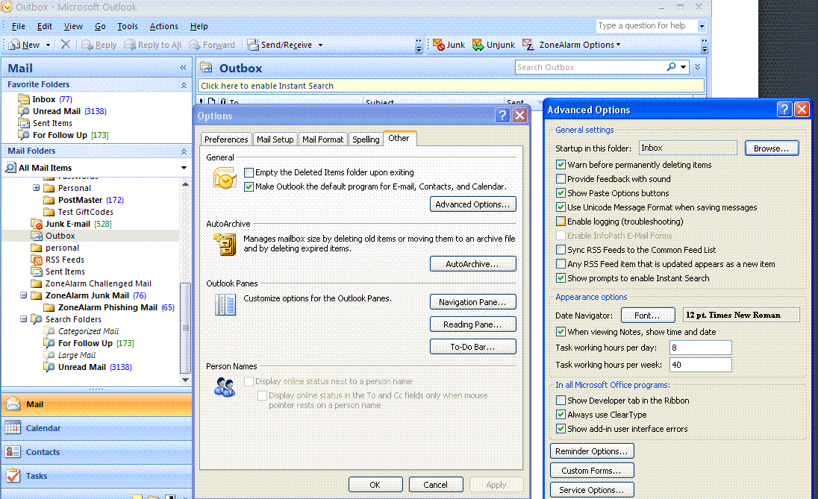Open the New button dropdown arrow
This screenshot has height=499, width=818.
tap(48, 45)
